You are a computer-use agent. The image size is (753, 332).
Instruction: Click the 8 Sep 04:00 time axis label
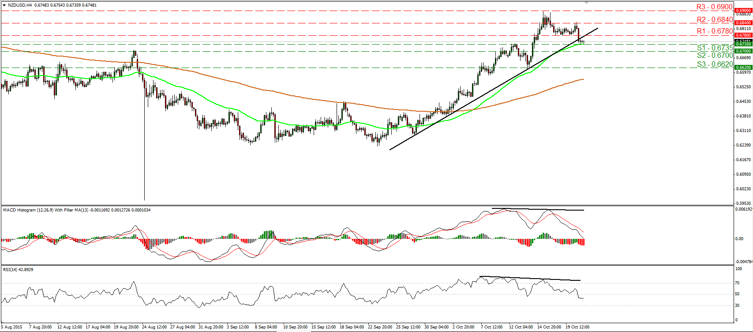click(x=266, y=327)
